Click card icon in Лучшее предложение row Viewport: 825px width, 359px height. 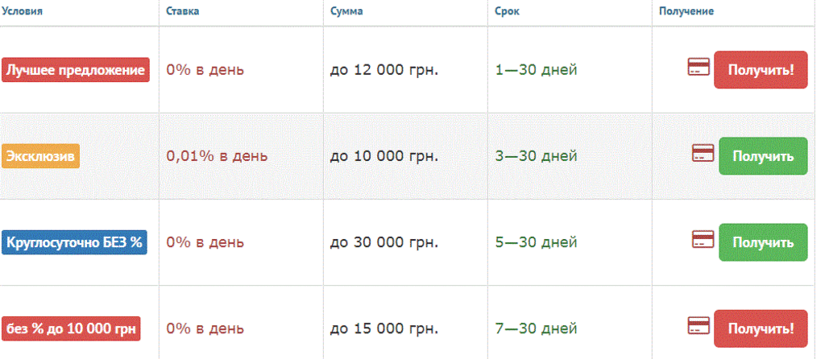click(x=698, y=68)
